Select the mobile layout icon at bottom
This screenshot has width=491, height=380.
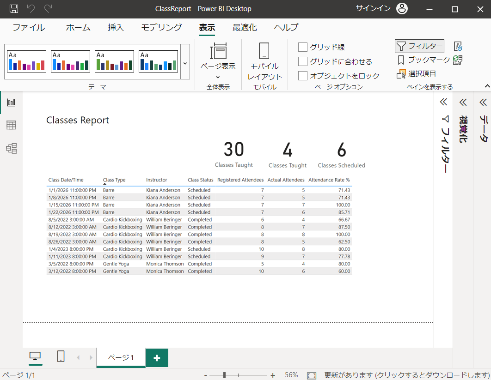[61, 356]
